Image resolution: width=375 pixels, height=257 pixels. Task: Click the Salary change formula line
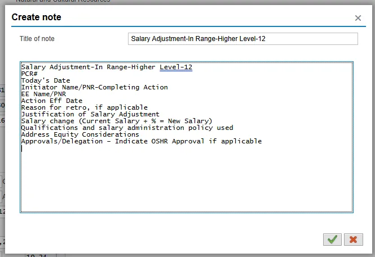(116, 121)
